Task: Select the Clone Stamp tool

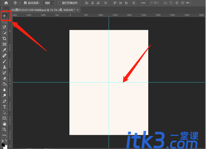Action: tap(4, 67)
